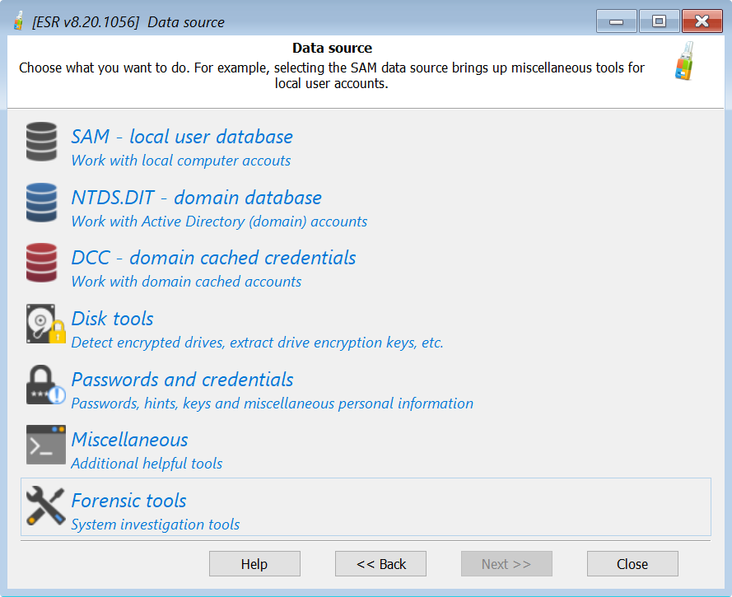
Task: Click the USB drive logo in header
Action: pyautogui.click(x=684, y=62)
